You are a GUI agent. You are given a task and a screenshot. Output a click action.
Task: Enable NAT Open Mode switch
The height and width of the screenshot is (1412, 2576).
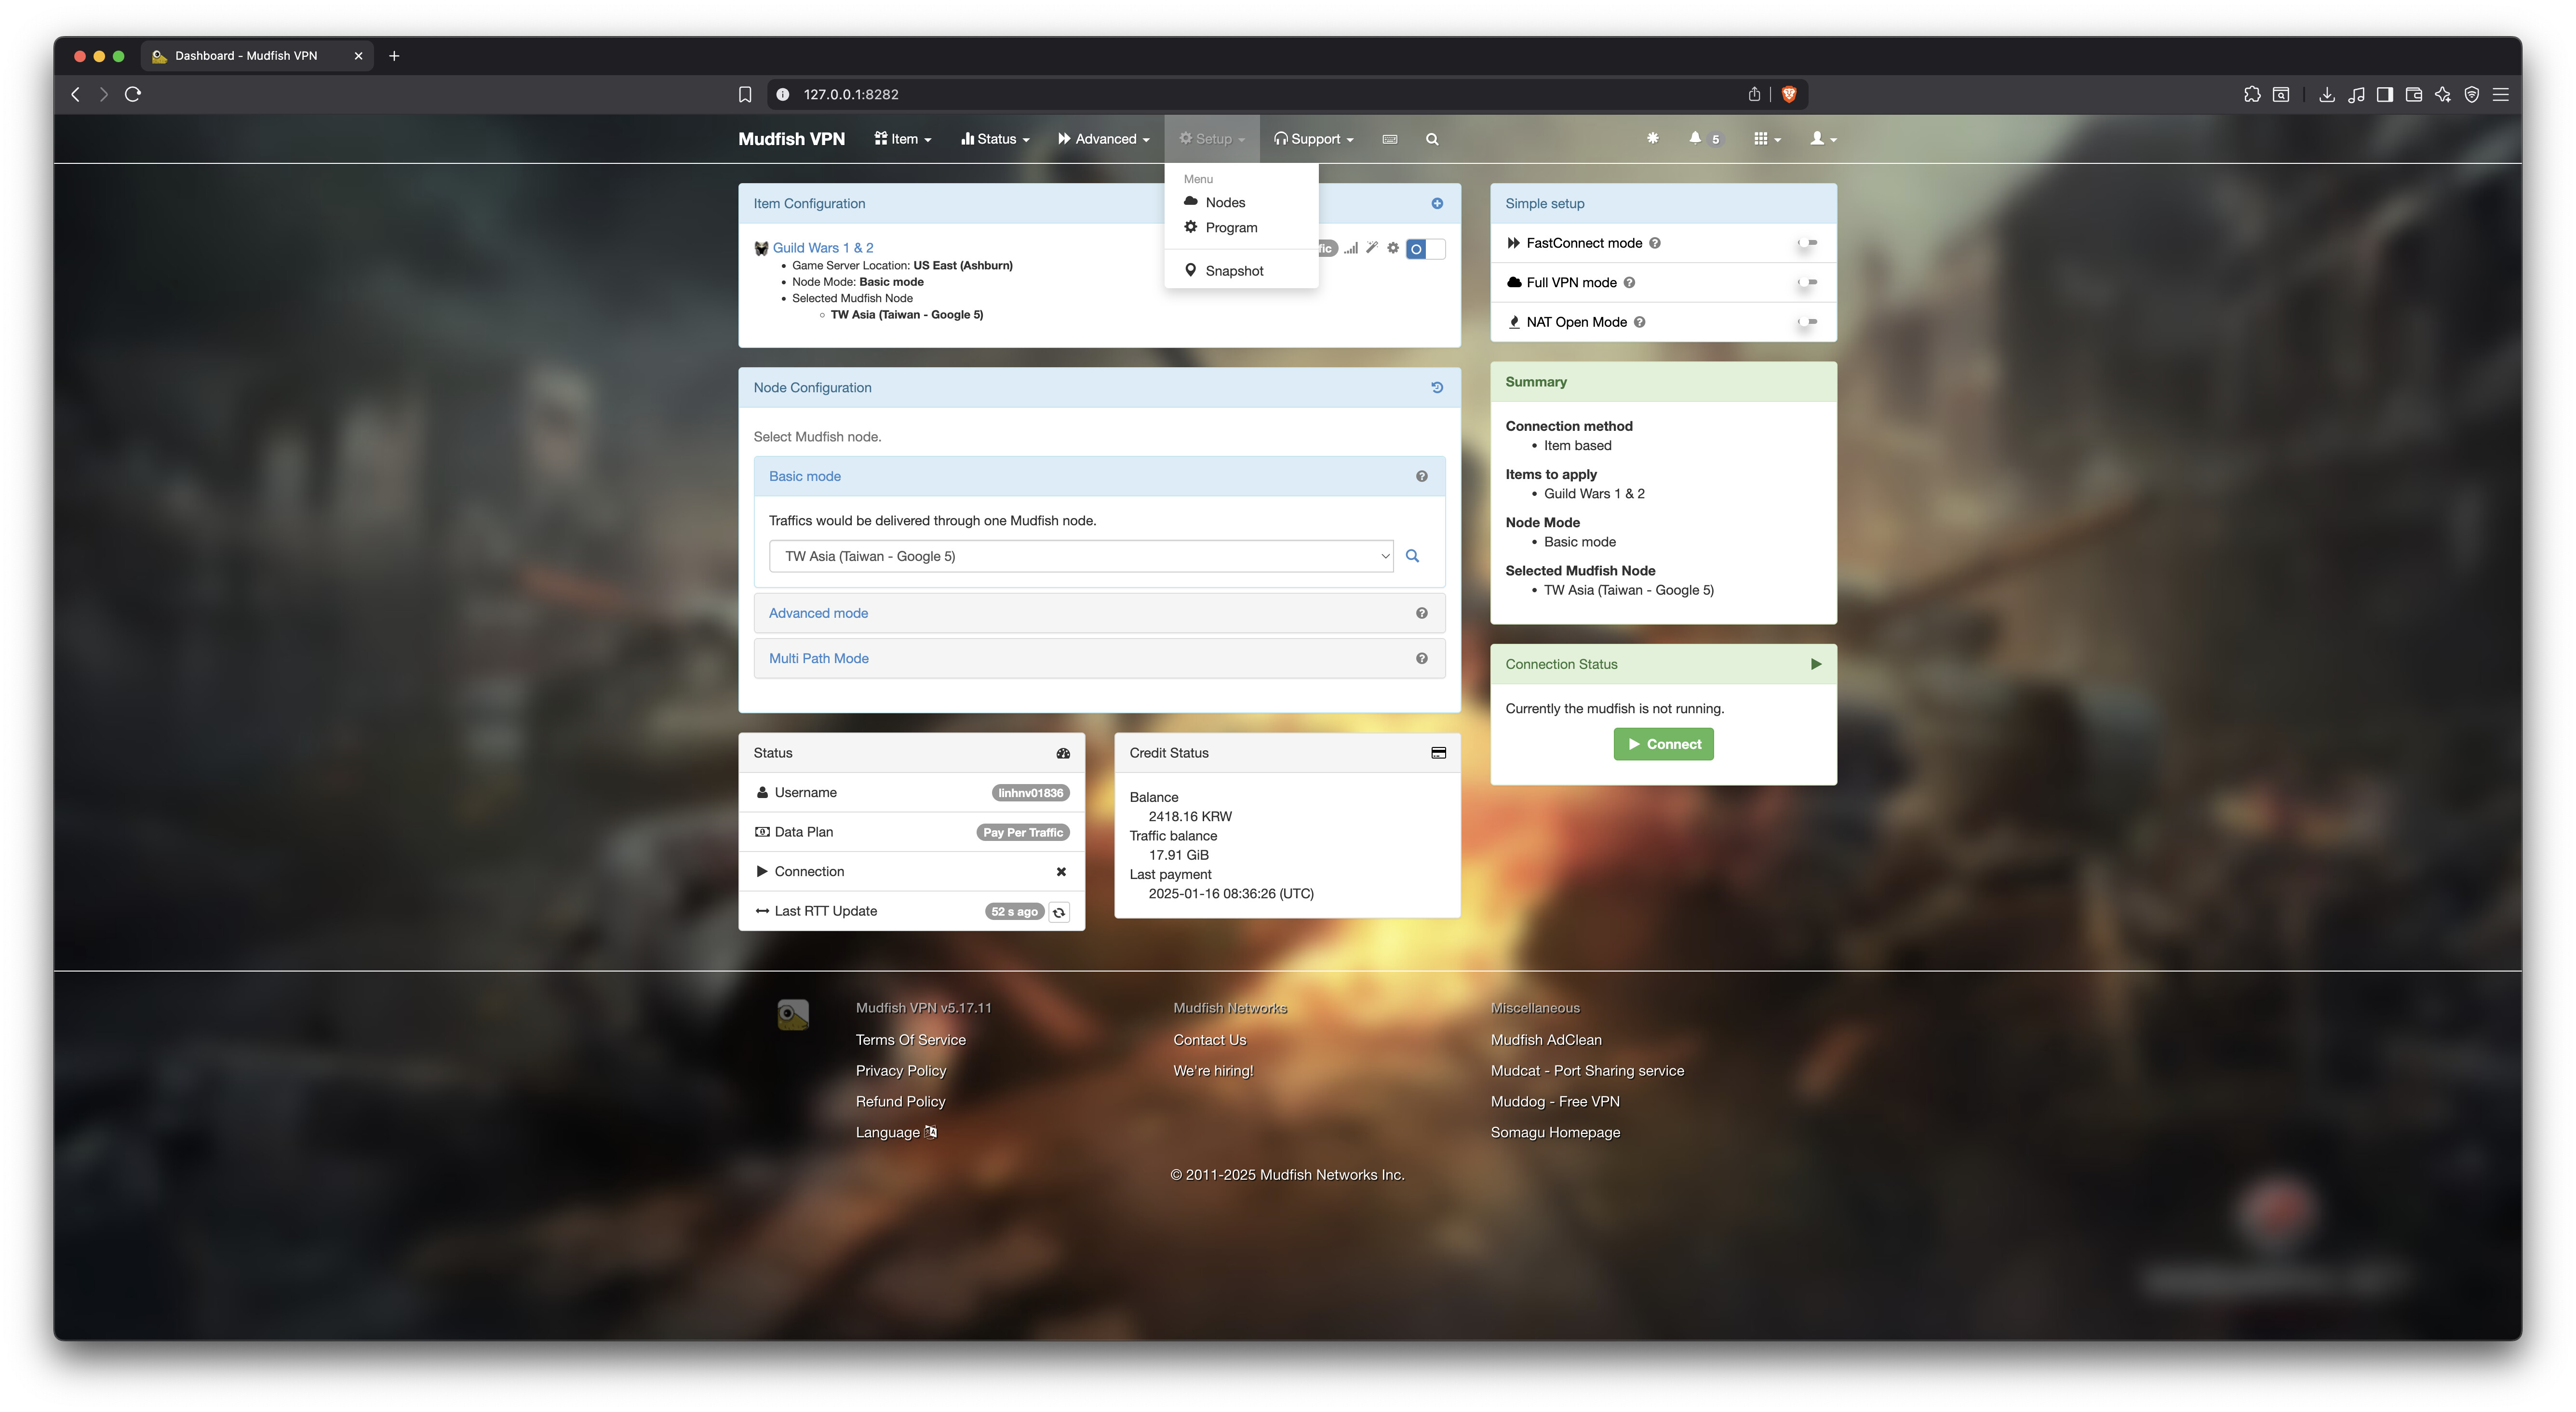[x=1808, y=322]
